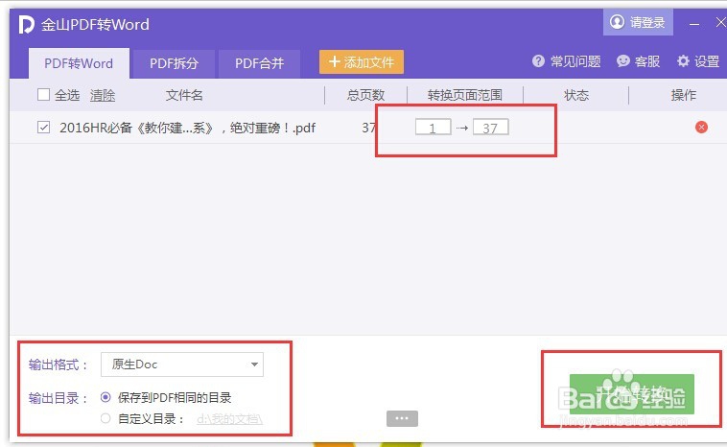This screenshot has width=727, height=447.
Task: Toggle the select all checkbox
Action: (43, 95)
